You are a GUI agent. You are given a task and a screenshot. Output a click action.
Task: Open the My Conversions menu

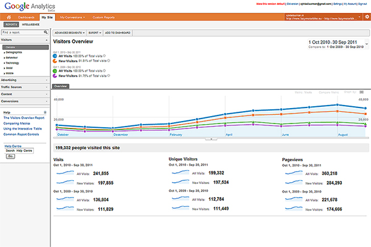(x=72, y=17)
